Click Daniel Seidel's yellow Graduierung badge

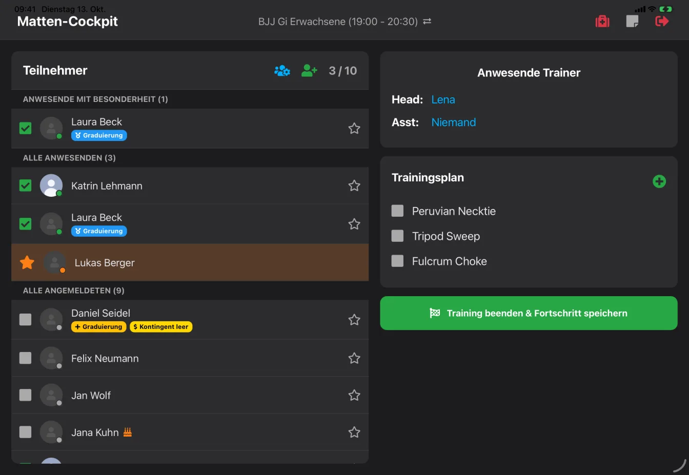98,327
